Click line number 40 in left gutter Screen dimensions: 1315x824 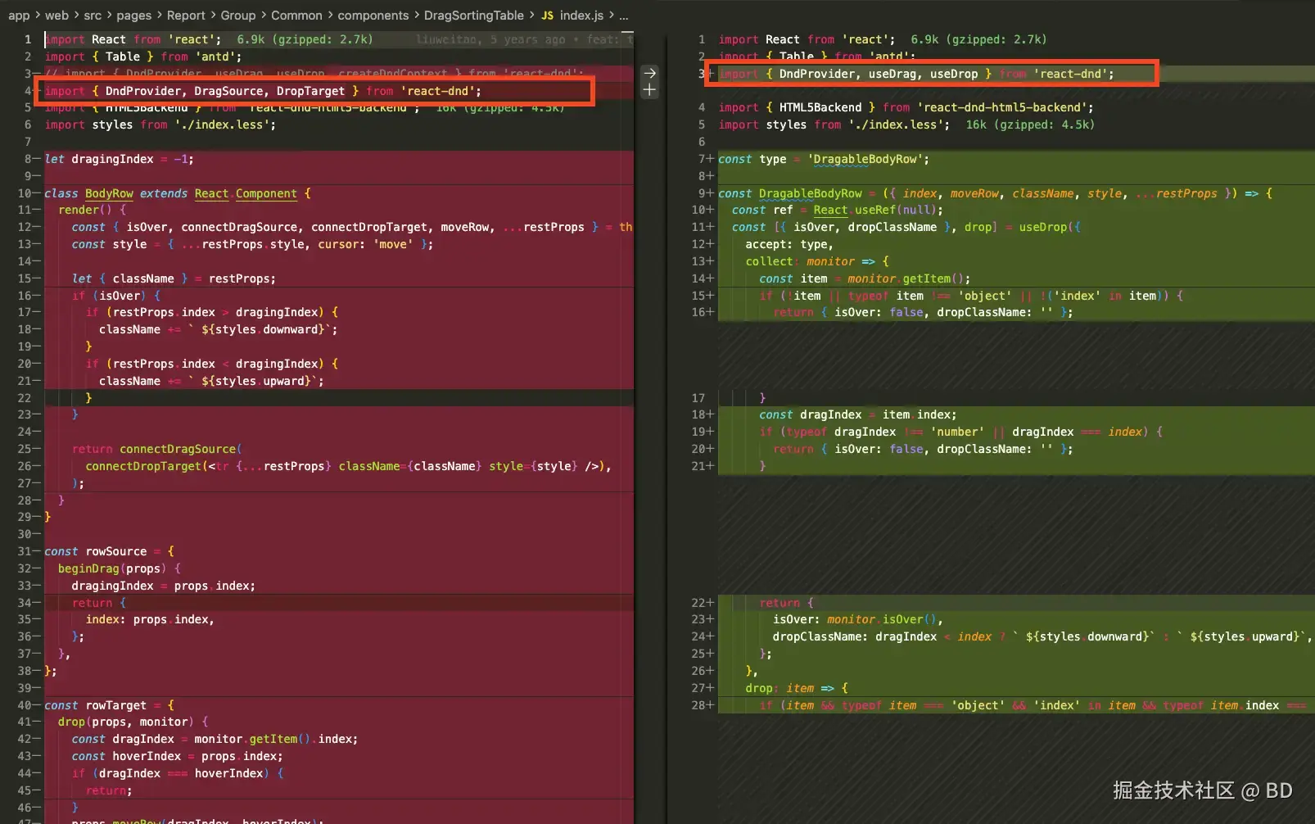coord(25,705)
